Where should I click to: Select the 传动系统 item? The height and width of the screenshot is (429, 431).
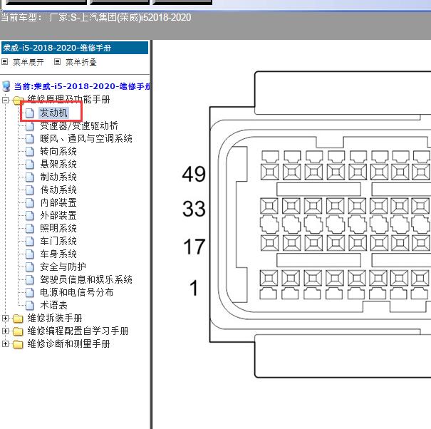[58, 190]
